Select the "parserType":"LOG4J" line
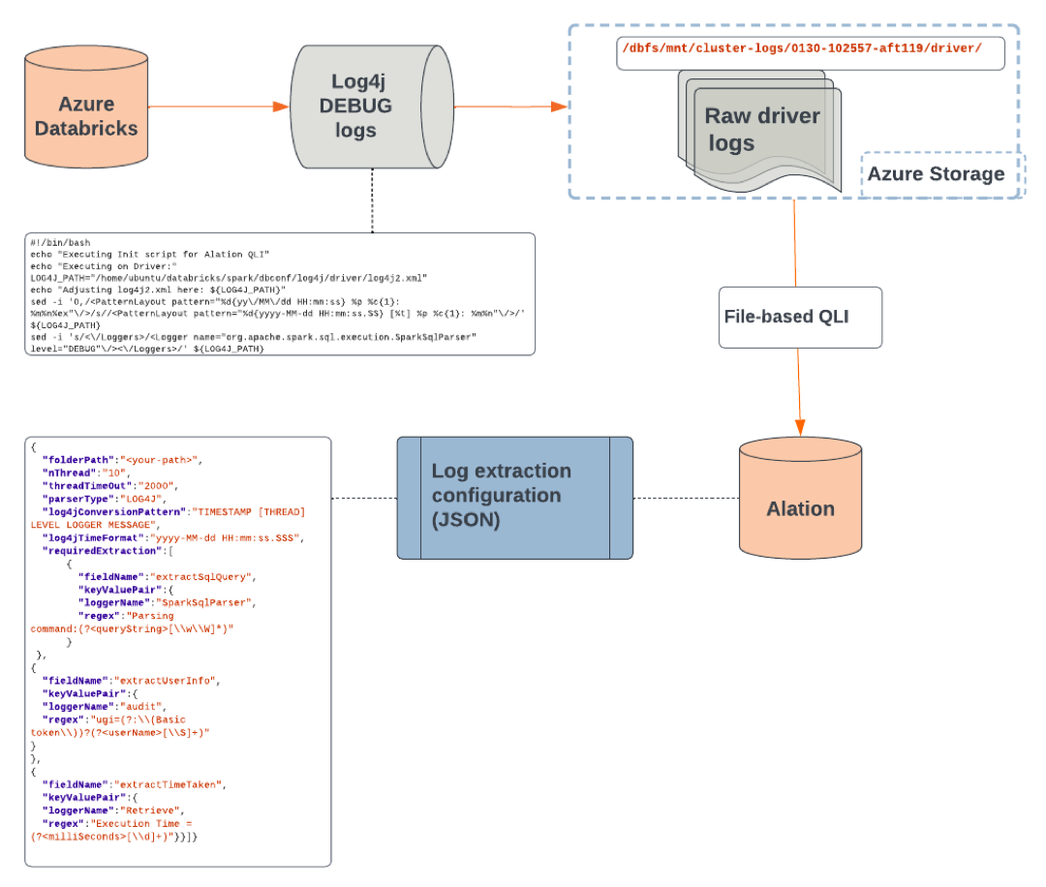 point(104,499)
